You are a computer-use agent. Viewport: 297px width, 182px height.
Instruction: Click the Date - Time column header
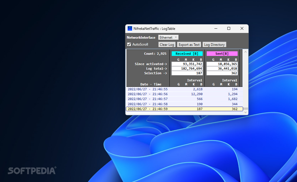tap(151, 84)
